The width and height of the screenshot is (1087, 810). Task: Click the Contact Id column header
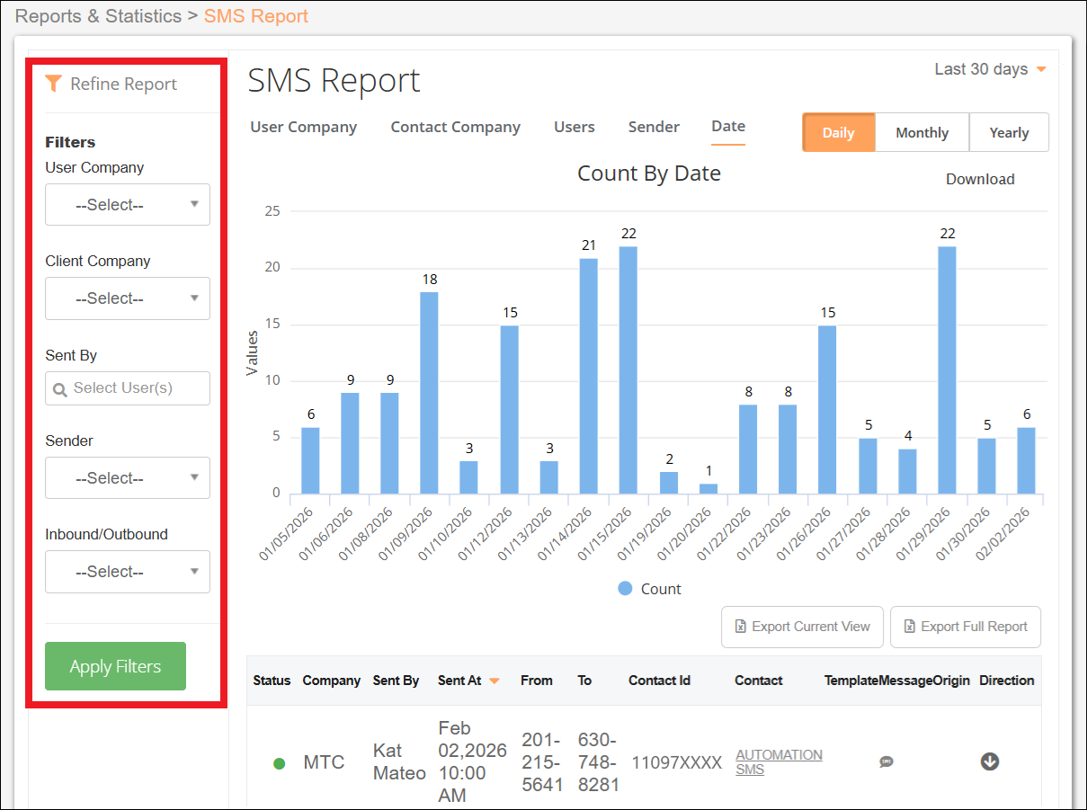[659, 681]
